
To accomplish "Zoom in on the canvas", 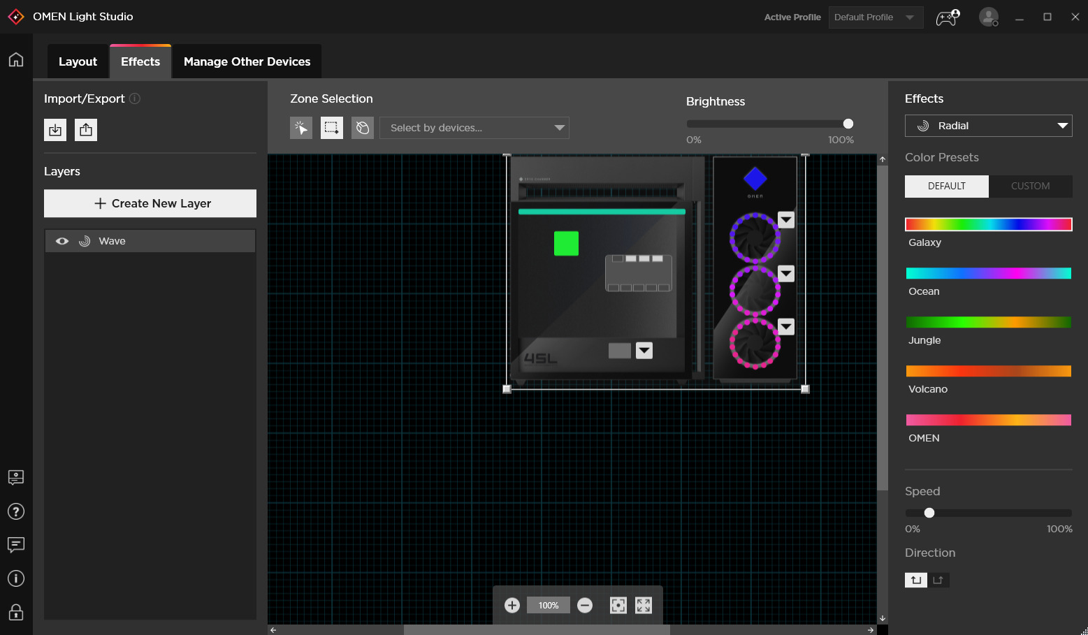I will pyautogui.click(x=512, y=605).
